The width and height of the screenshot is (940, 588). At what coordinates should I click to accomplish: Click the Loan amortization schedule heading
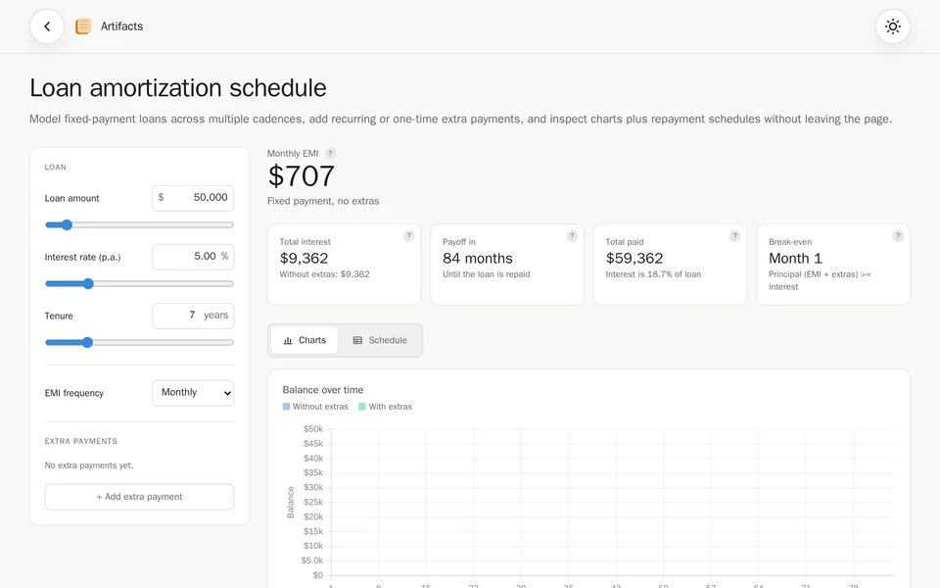pyautogui.click(x=178, y=88)
